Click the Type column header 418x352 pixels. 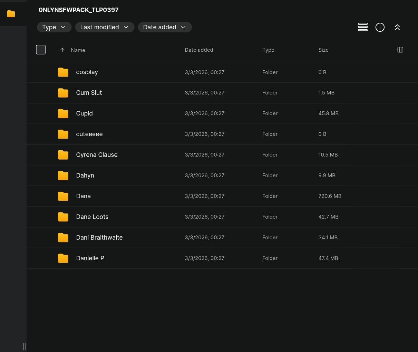[268, 50]
